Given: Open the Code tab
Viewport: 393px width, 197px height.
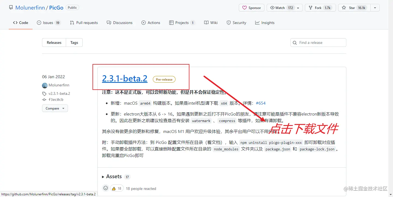Looking at the screenshot, I should point(20,23).
